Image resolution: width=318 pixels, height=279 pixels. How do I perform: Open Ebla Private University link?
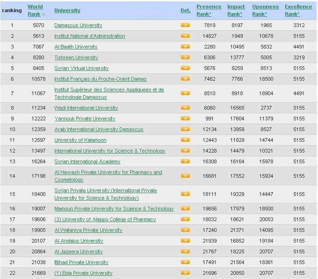click(83, 273)
